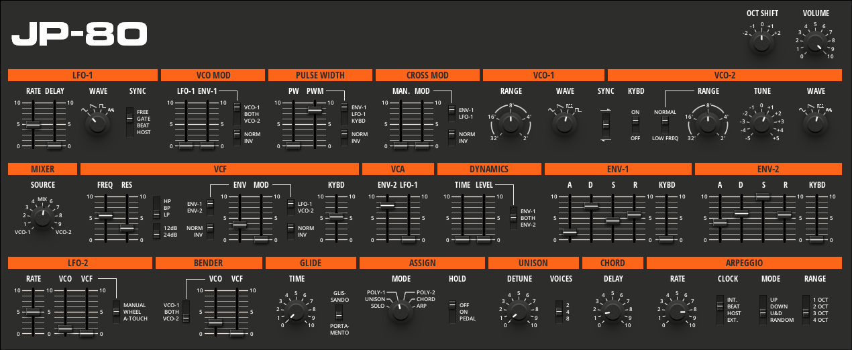This screenshot has height=350, width=852.
Task: Click the LFO-1 WAVE selector knob
Action: pyautogui.click(x=97, y=123)
